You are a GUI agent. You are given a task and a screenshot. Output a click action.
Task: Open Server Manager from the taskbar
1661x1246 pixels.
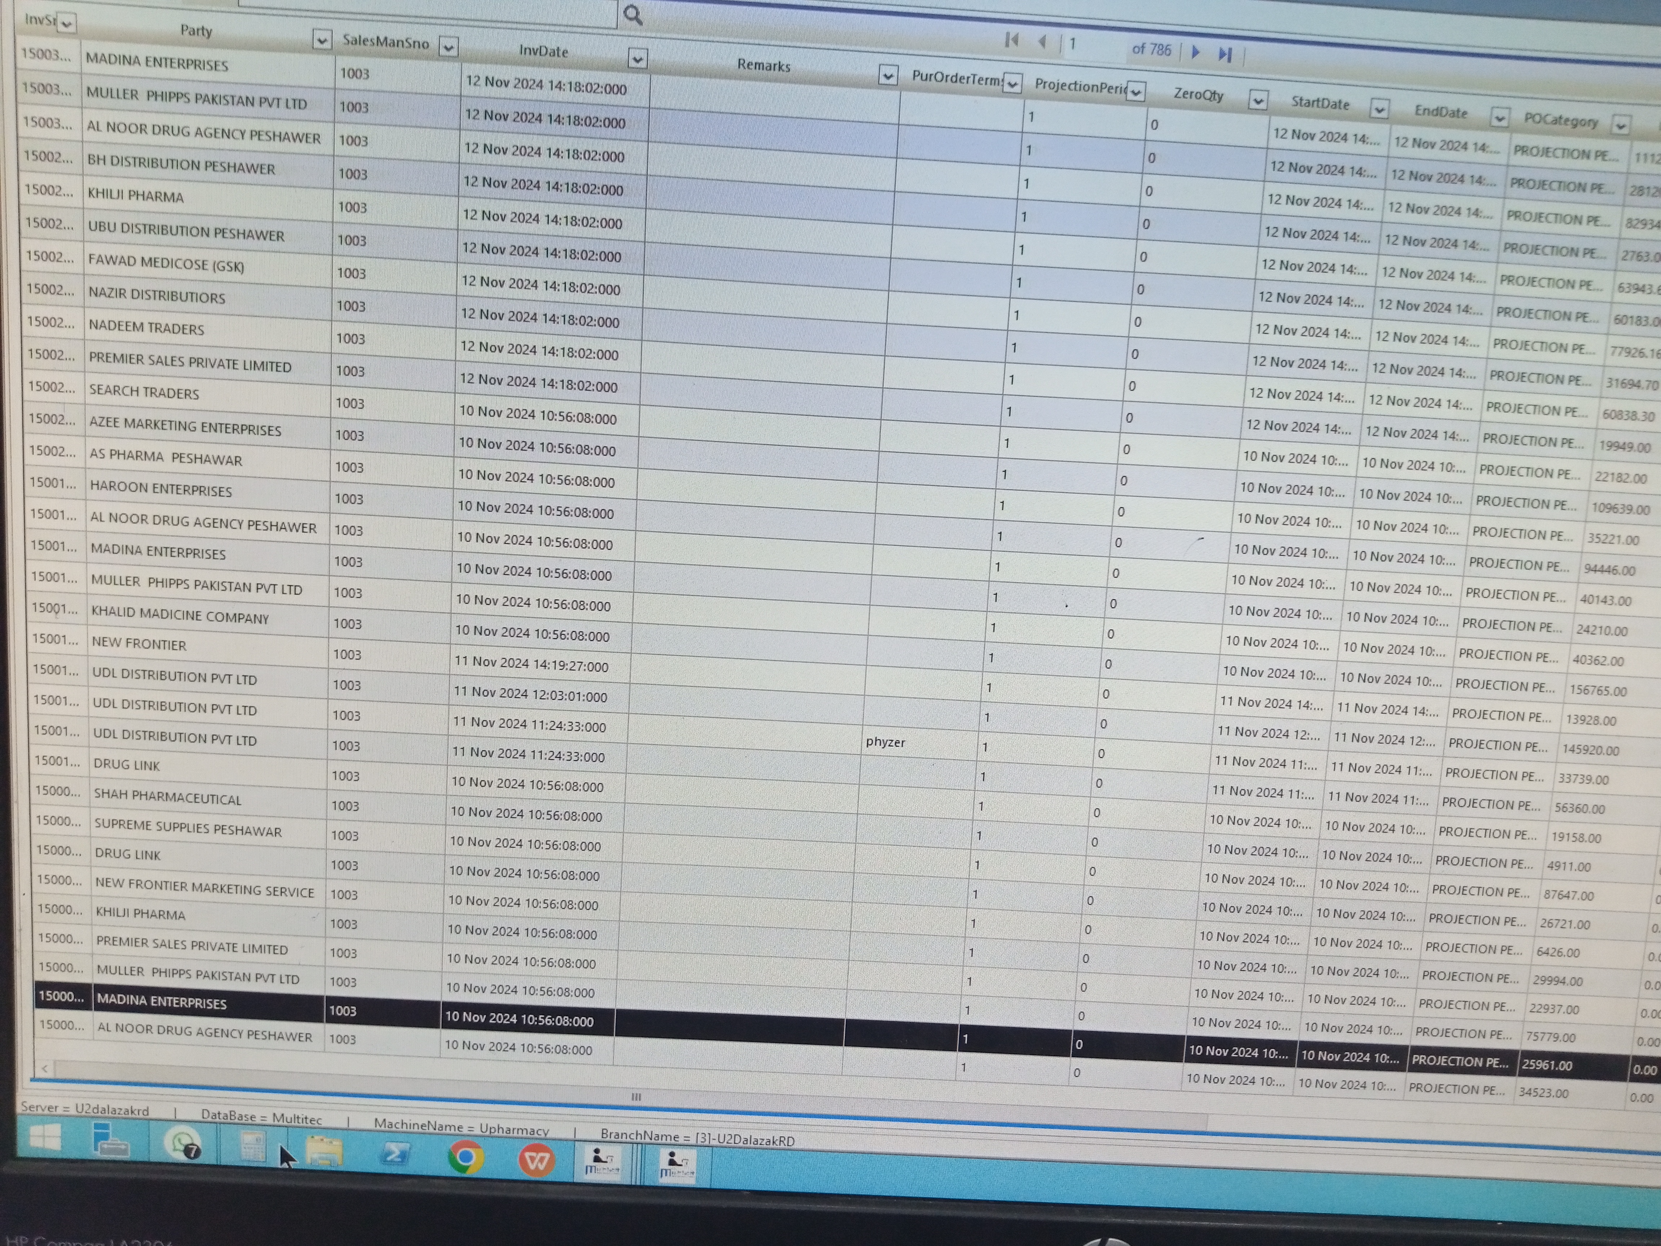tap(110, 1140)
